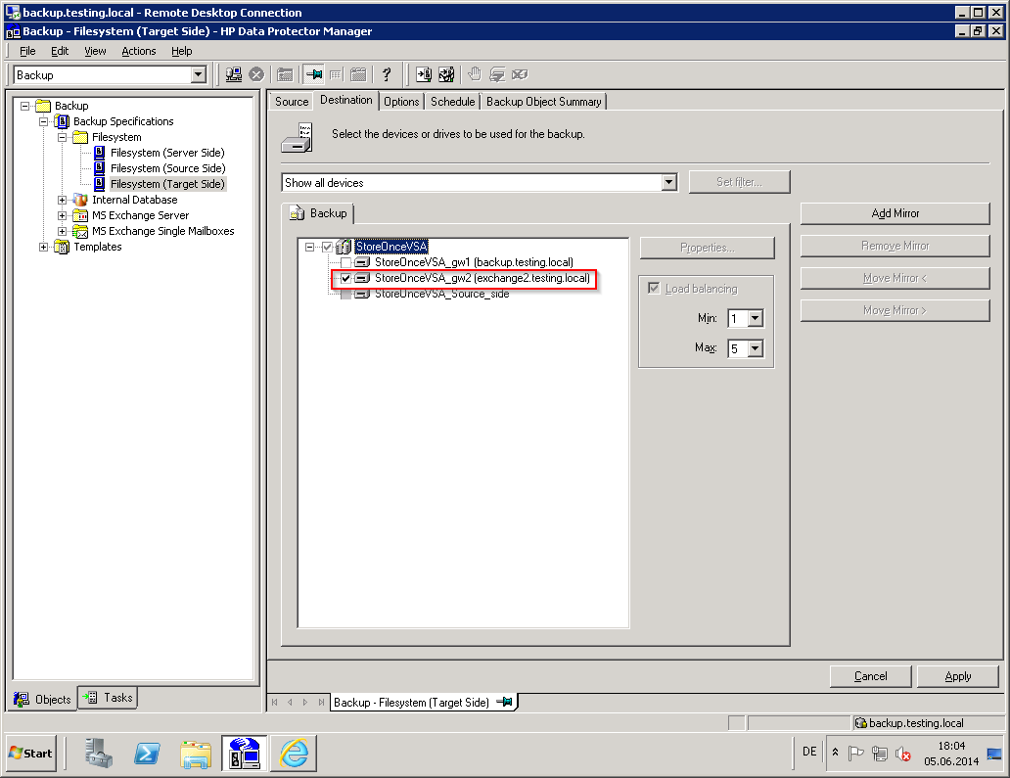Select Filesystem (Server Side) specification
This screenshot has height=778, width=1010.
167,153
